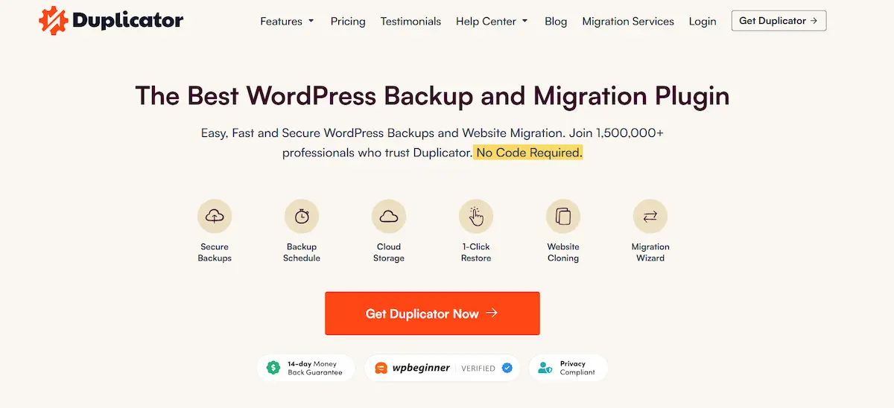Click the Login link

pyautogui.click(x=703, y=22)
